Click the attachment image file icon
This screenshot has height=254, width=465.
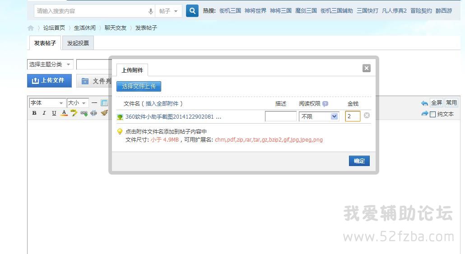click(120, 117)
